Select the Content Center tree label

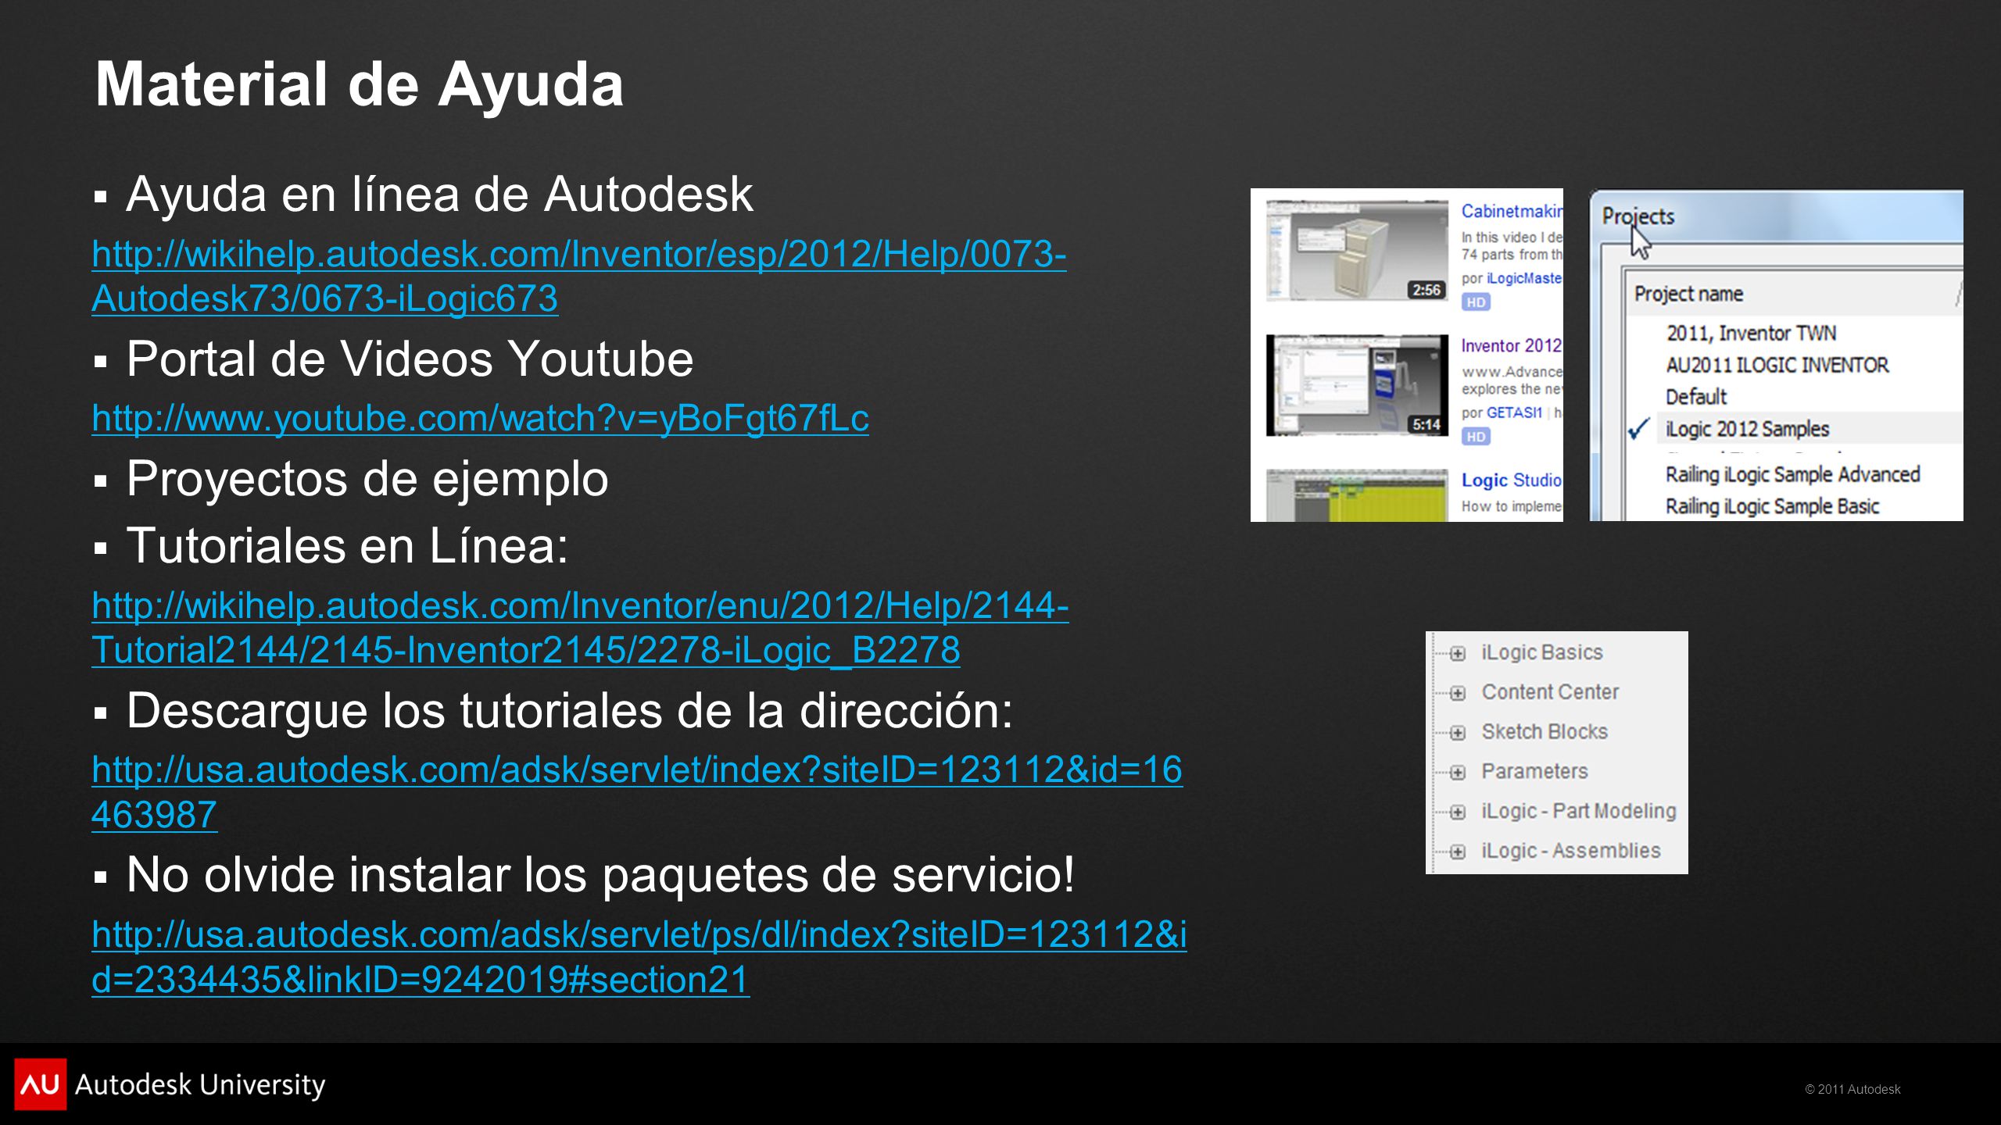1550,692
